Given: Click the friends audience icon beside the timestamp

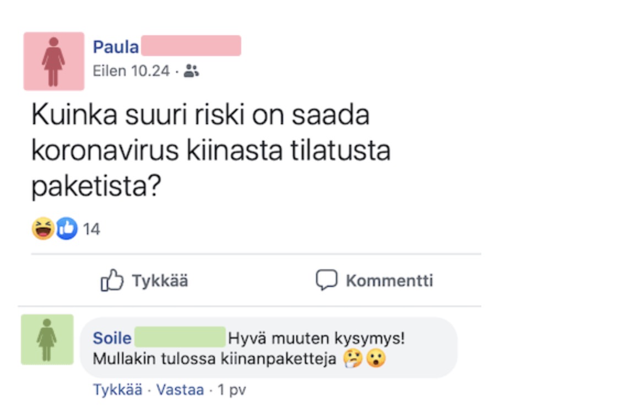Looking at the screenshot, I should 191,71.
